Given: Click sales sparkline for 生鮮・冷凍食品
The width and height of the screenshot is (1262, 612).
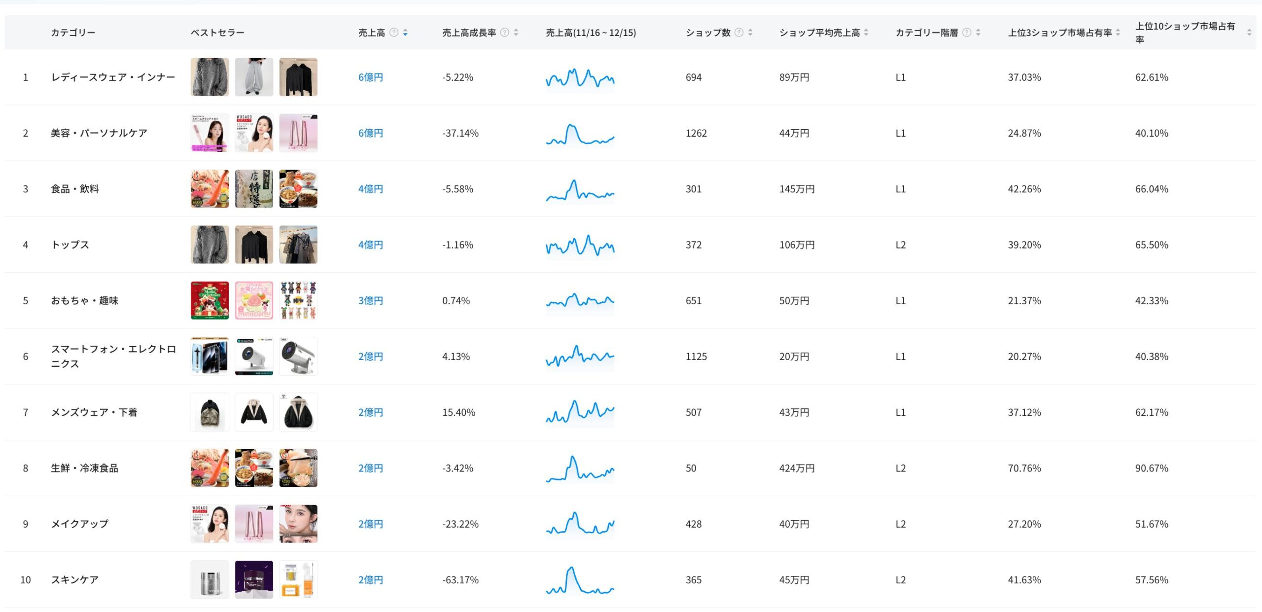Looking at the screenshot, I should click(x=580, y=468).
